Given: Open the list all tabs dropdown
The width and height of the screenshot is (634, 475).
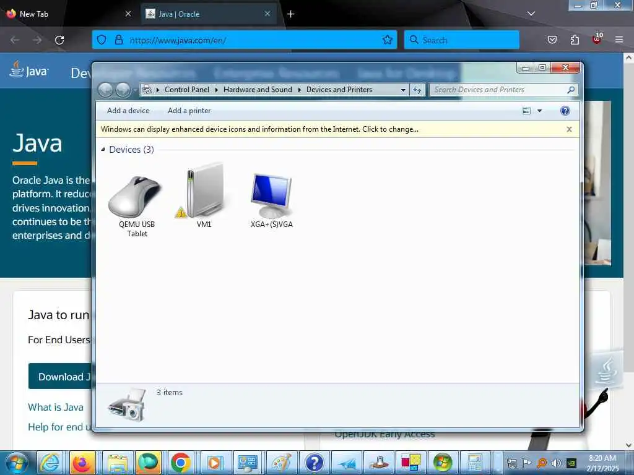Looking at the screenshot, I should pos(531,14).
